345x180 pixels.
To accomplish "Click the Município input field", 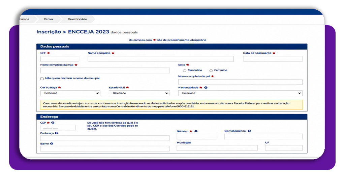I will [217, 148].
